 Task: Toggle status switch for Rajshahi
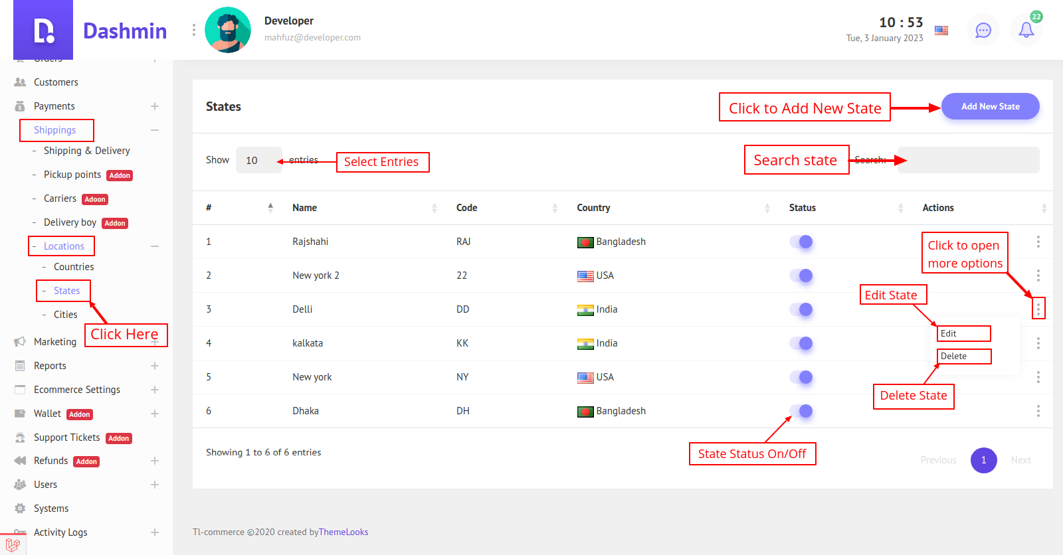(801, 242)
